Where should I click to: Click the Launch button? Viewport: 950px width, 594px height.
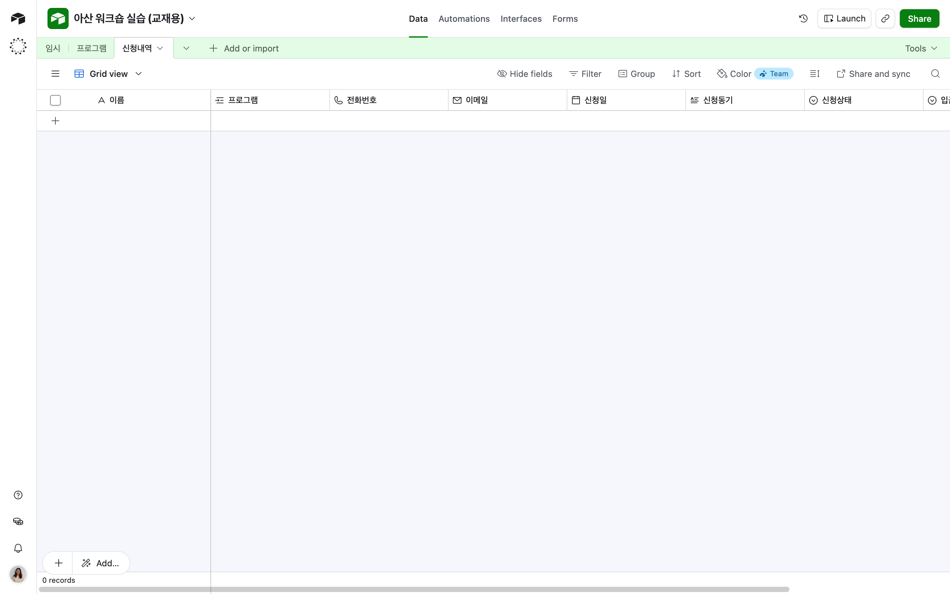point(844,18)
